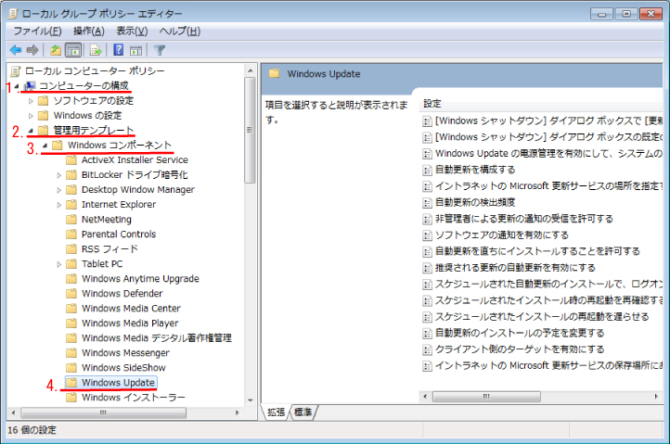Click the Forward arrow toolbar icon
This screenshot has width=670, height=444.
click(32, 50)
